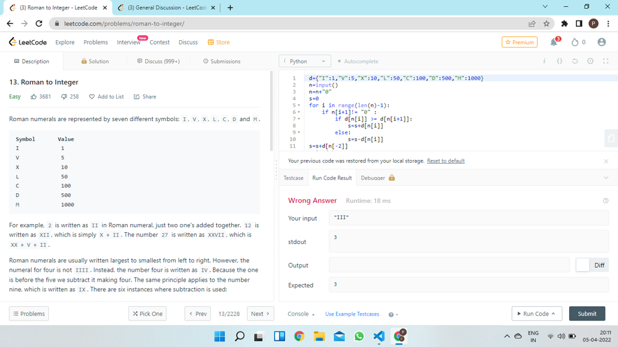618x347 pixels.
Task: Switch to the Testcase tab
Action: click(293, 178)
